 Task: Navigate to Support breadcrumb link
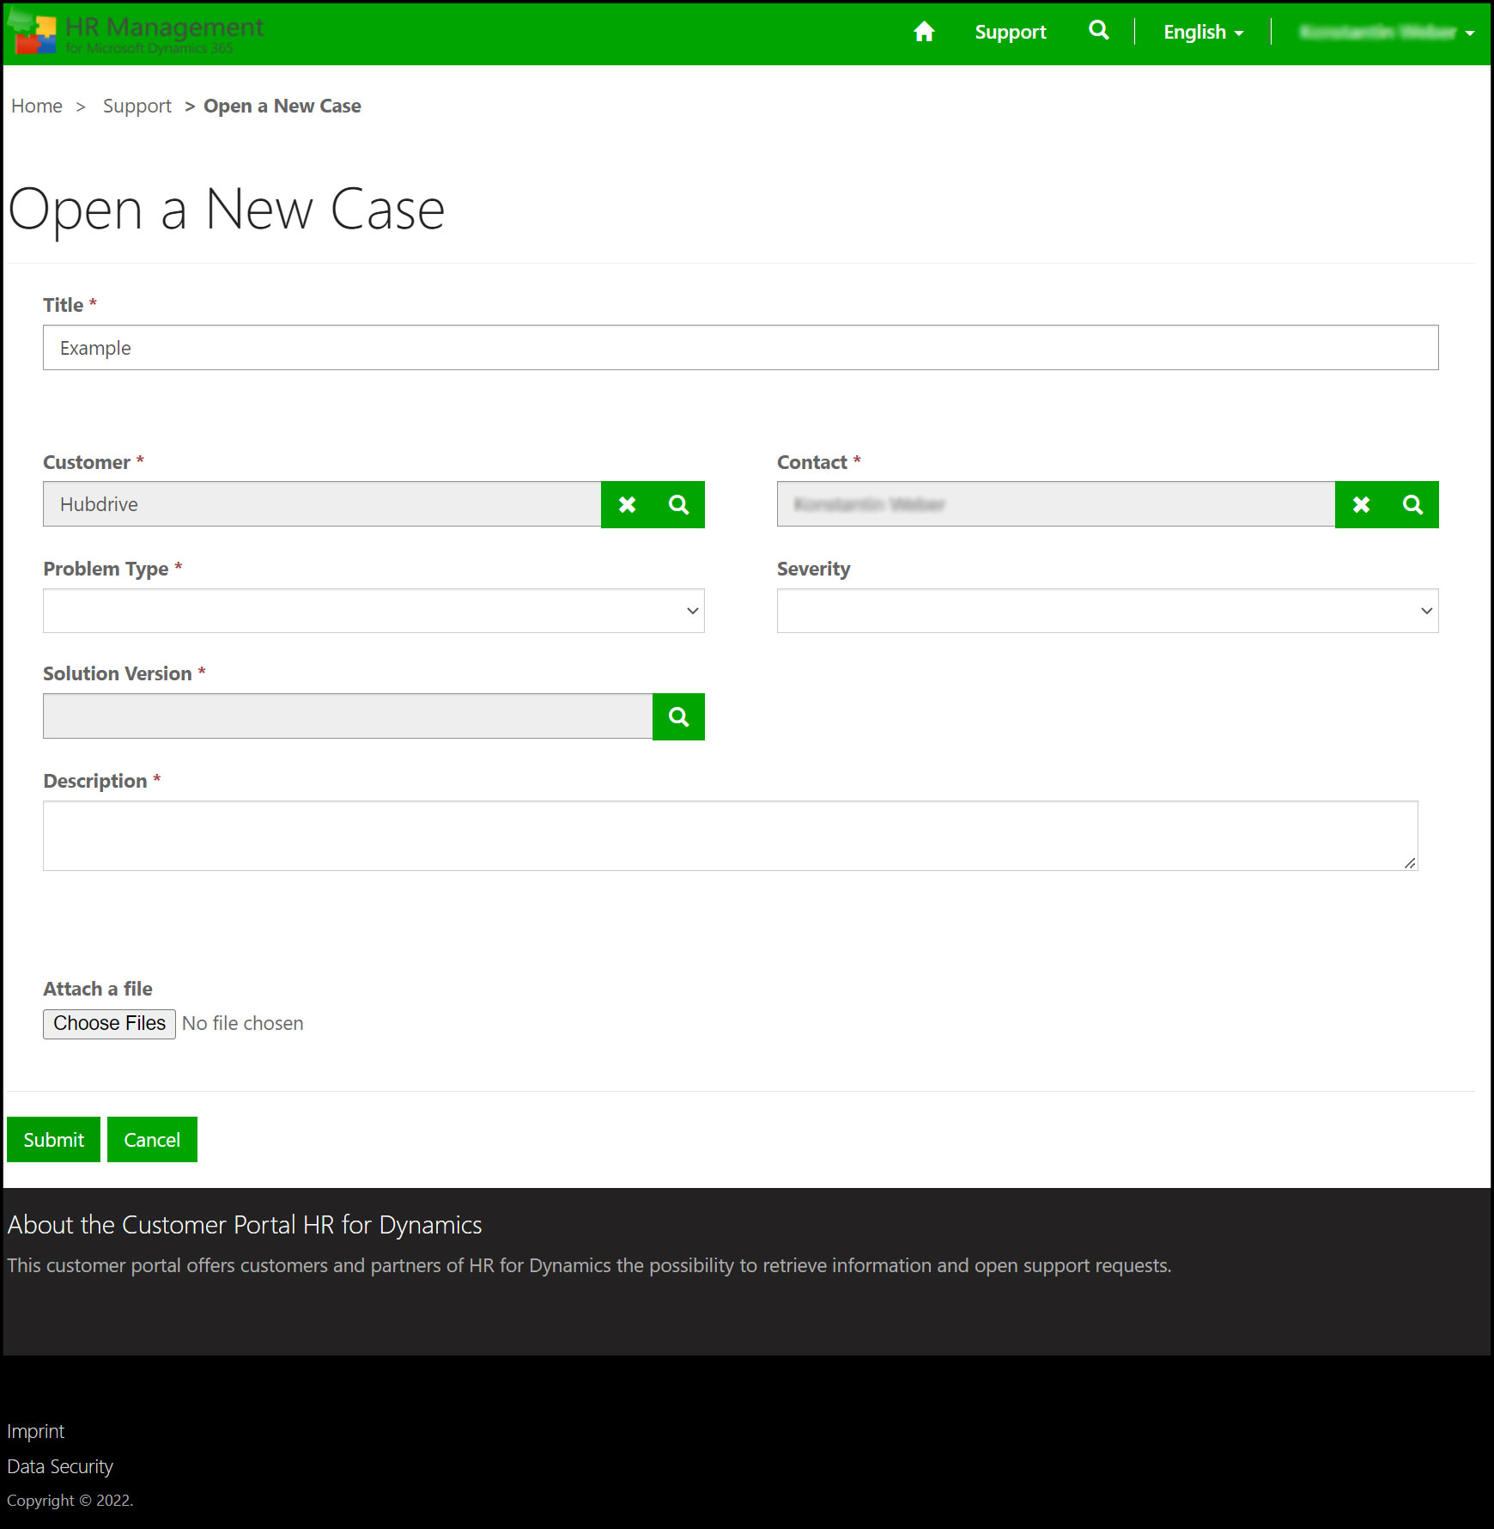tap(137, 107)
